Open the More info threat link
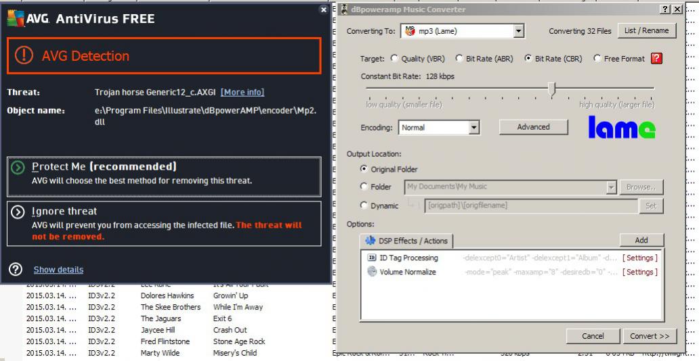 242,92
